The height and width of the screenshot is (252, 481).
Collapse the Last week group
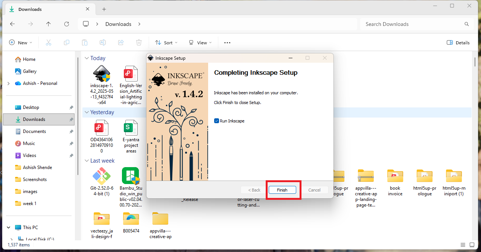tap(87, 161)
